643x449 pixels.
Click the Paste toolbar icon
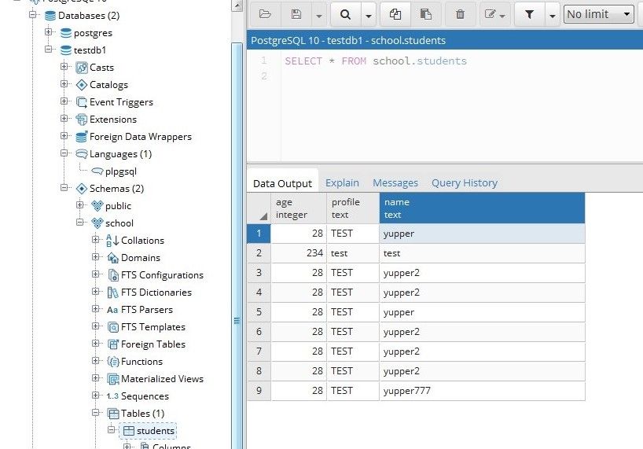tap(426, 14)
